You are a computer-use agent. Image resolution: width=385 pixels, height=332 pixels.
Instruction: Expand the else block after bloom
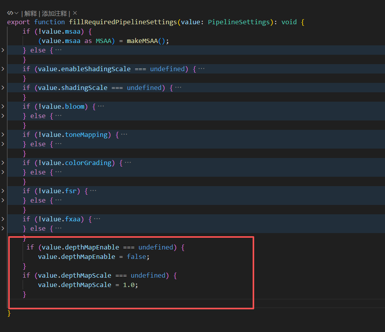point(3,116)
